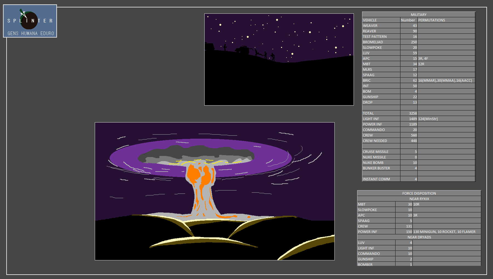Select the NEAR DRYADS section heading

(419, 237)
